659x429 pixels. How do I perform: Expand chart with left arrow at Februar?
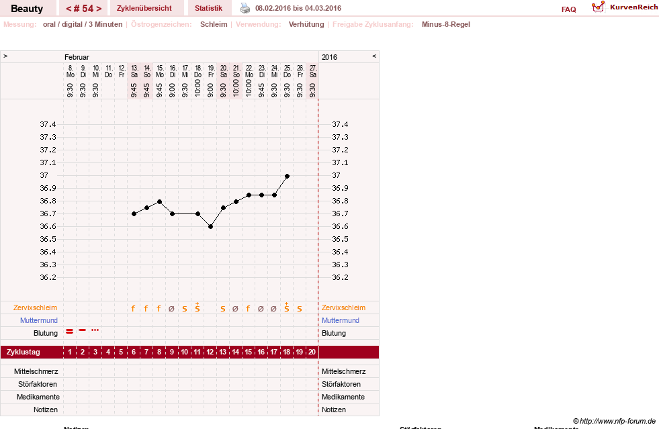5,56
